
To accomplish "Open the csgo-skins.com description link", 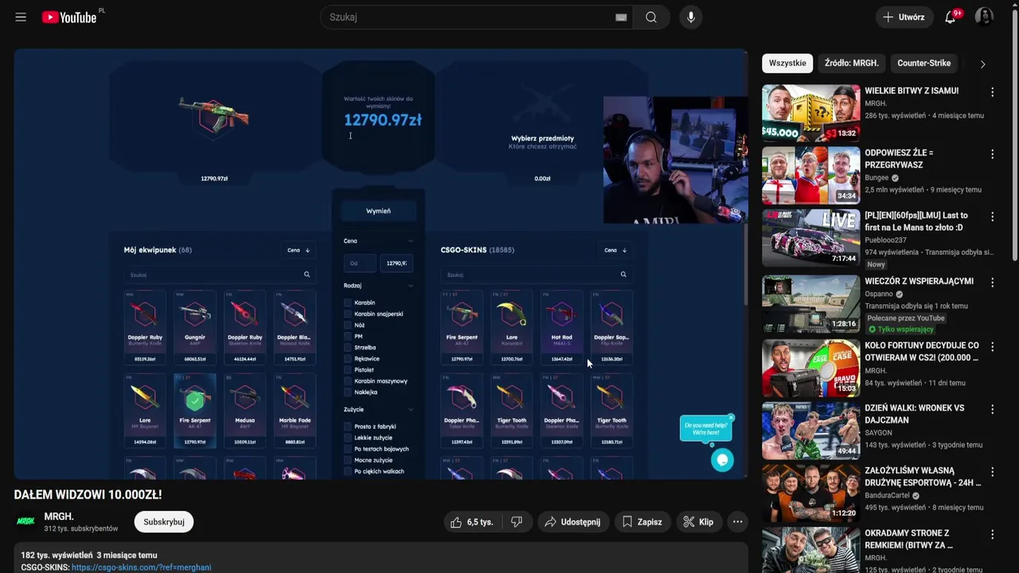I will (141, 567).
